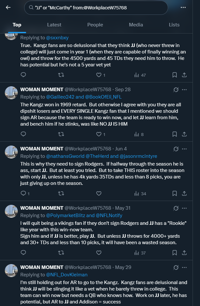
Task: Like the Jun 4 Rodgers tweet
Action: click(99, 194)
